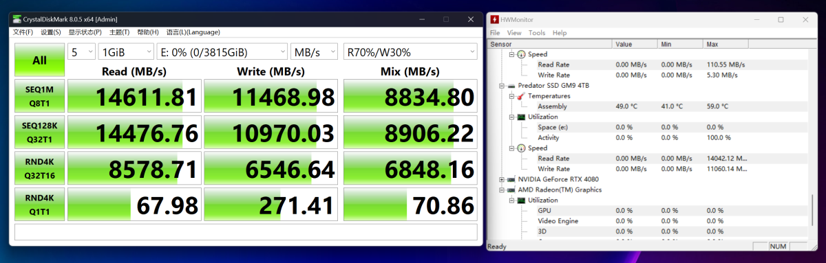826x263 pixels.
Task: Expand the NVIDIA GeForce RTX 4080 node
Action: 501,179
